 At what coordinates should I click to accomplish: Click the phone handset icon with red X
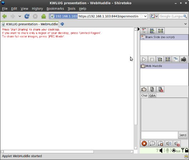coord(160,89)
